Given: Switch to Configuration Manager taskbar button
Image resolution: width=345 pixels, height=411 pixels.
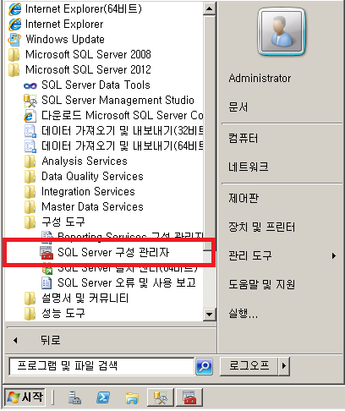Looking at the screenshot, I should 189,397.
